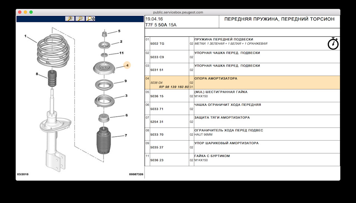This screenshot has height=203, width=356.
Task: Click part number 5033 70
Action: [x=156, y=135]
